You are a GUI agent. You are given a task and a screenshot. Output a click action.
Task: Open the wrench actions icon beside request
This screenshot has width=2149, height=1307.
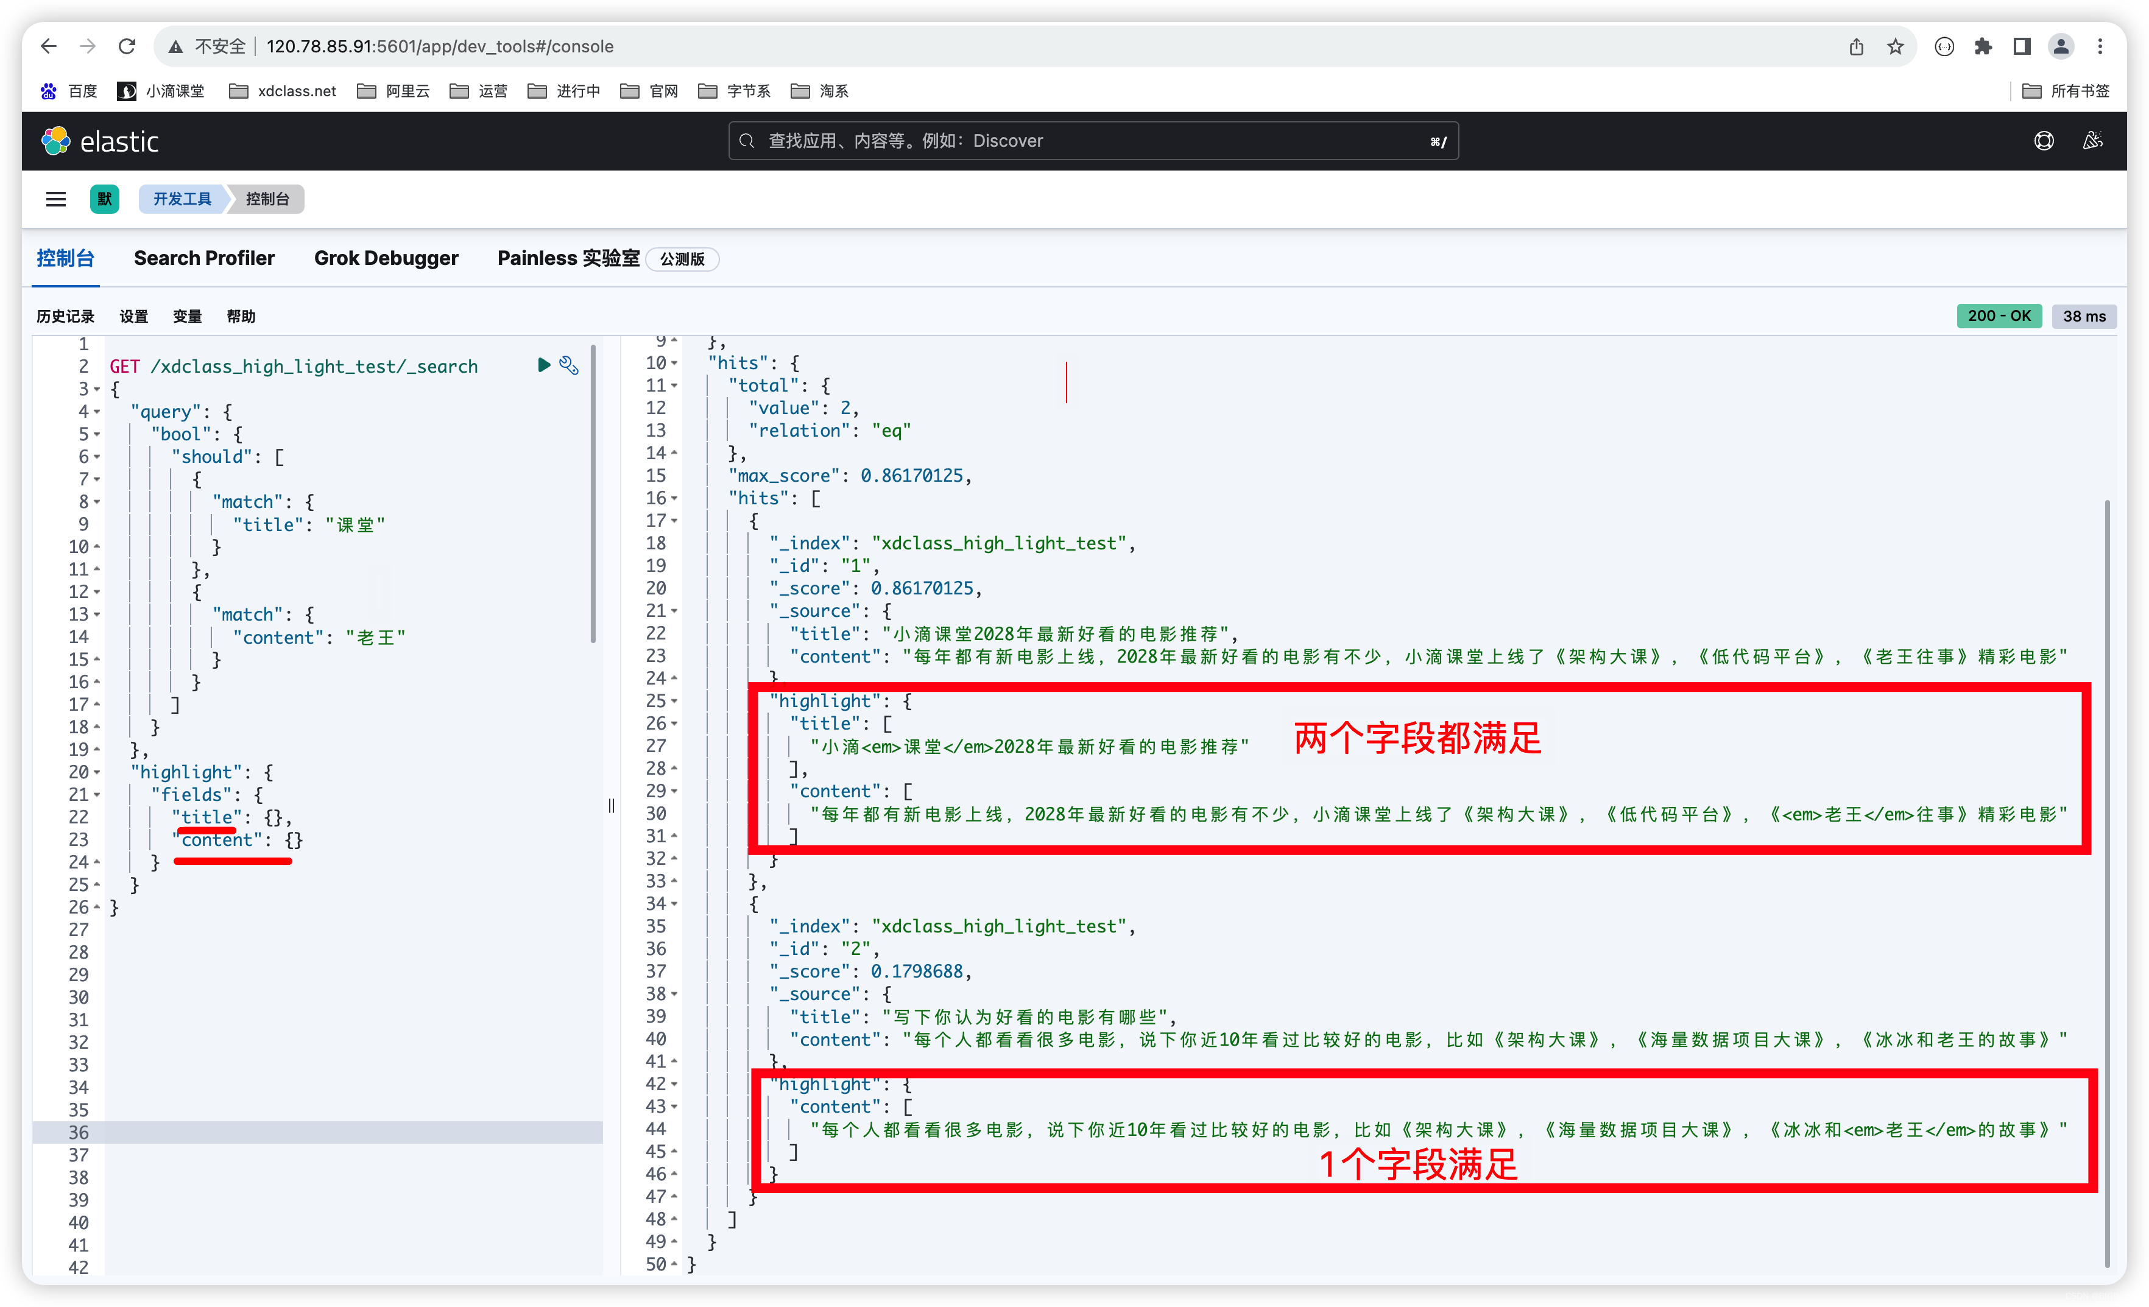tap(569, 364)
